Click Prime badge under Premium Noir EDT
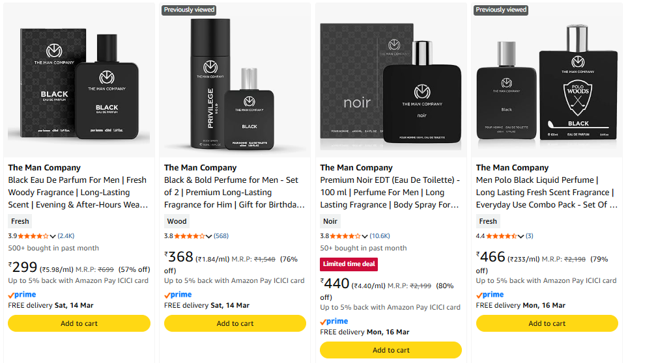656x363 pixels. pyautogui.click(x=334, y=321)
